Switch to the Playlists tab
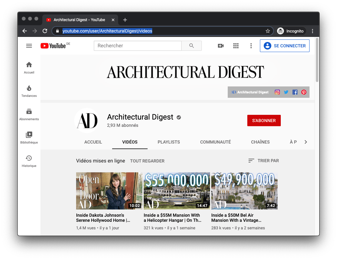This screenshot has height=259, width=337. [x=169, y=142]
